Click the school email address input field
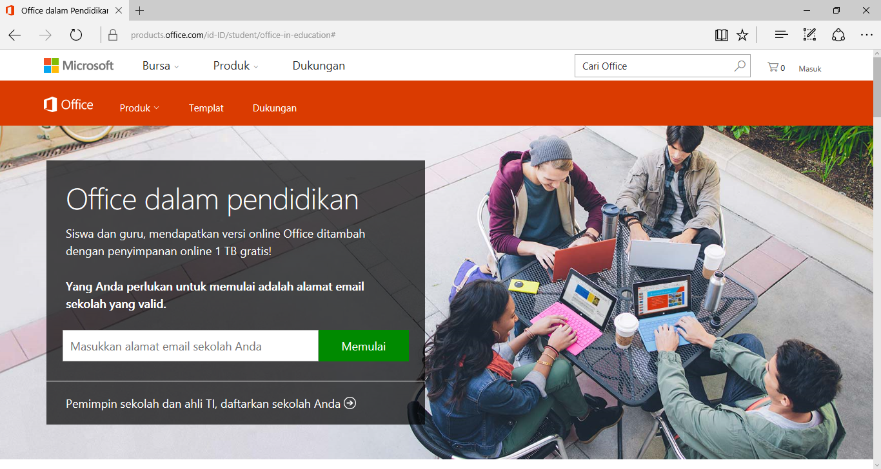 tap(190, 346)
